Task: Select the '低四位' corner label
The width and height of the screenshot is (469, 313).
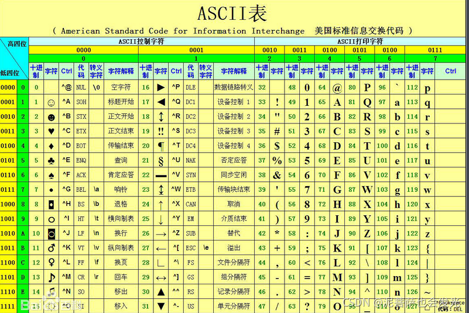Action: point(9,73)
